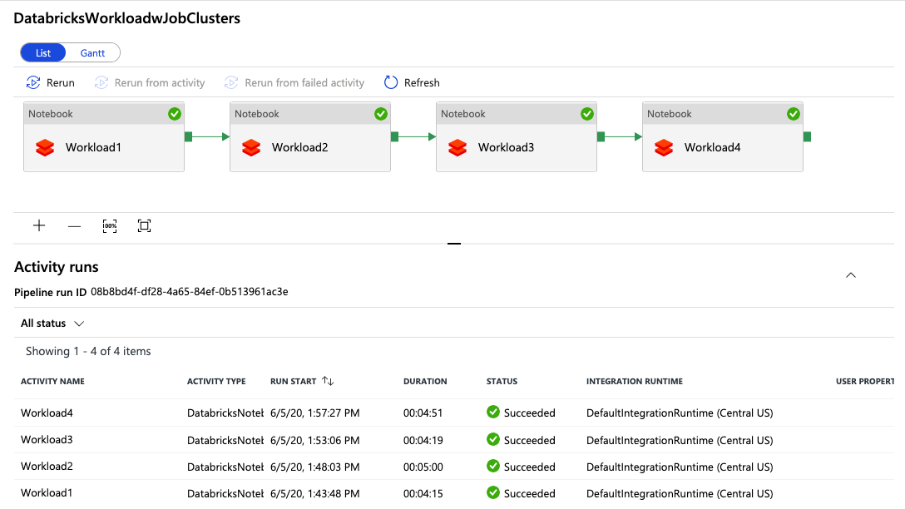
Task: Click the Rerun pipeline icon
Action: click(x=33, y=82)
